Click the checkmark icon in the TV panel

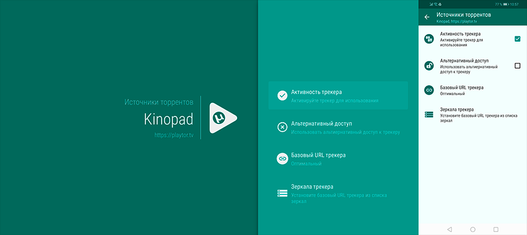click(282, 95)
